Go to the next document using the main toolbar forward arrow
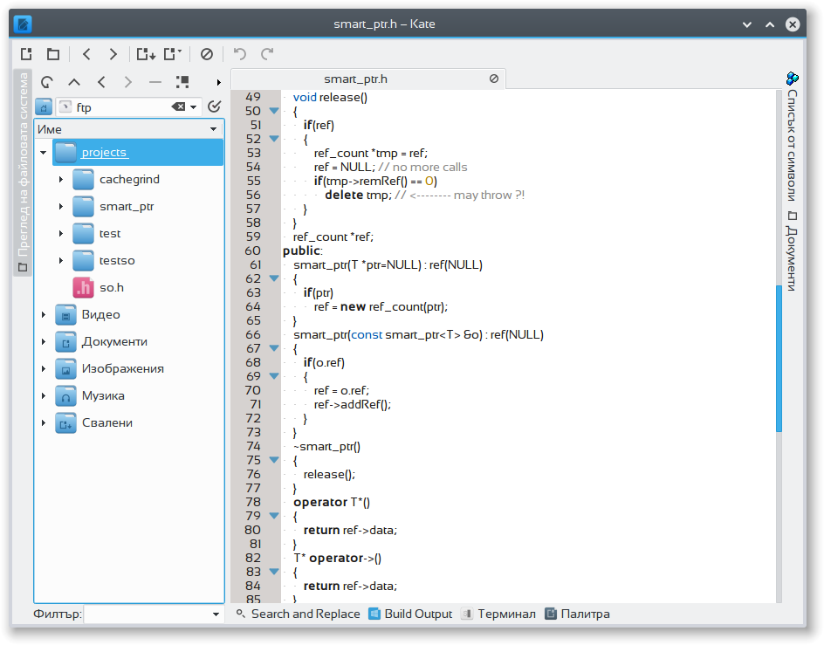Screen dimensions: 824x645 [113, 53]
